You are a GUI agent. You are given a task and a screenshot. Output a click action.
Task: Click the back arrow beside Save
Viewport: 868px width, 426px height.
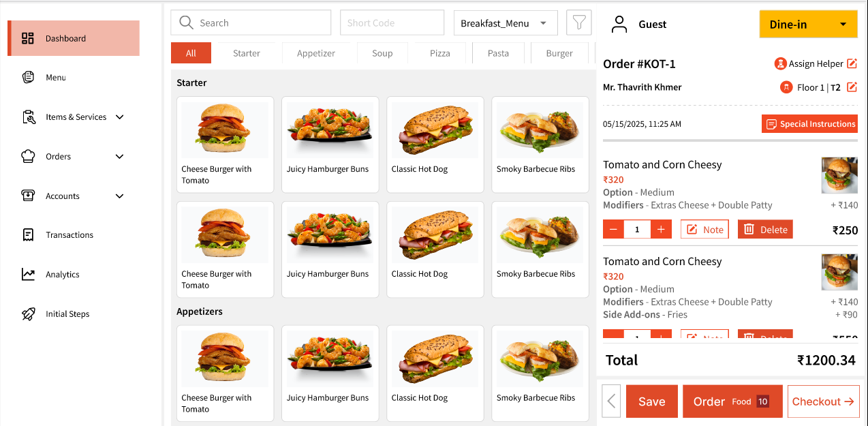click(611, 401)
